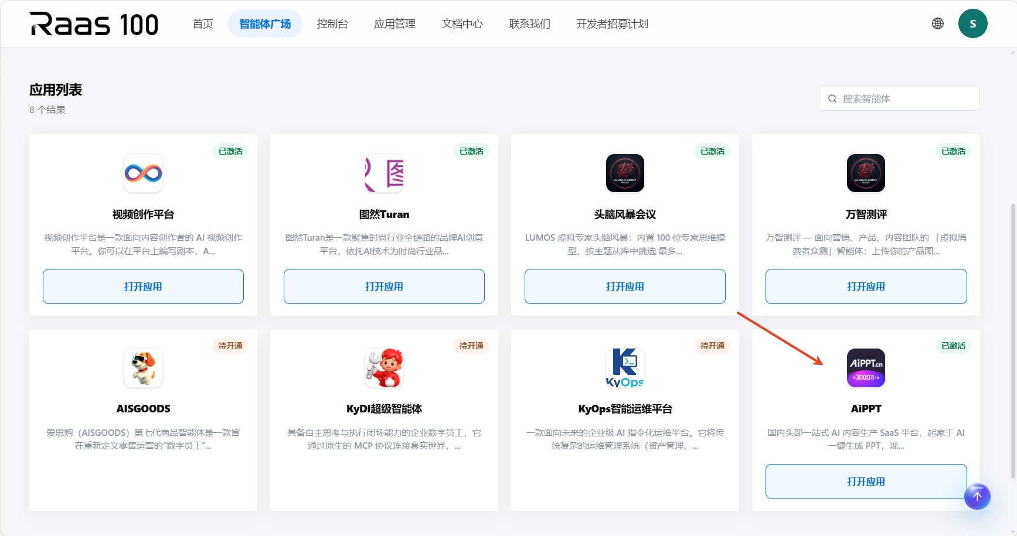Click the AISGOODS card title
The height and width of the screenshot is (536, 1017).
(x=143, y=409)
